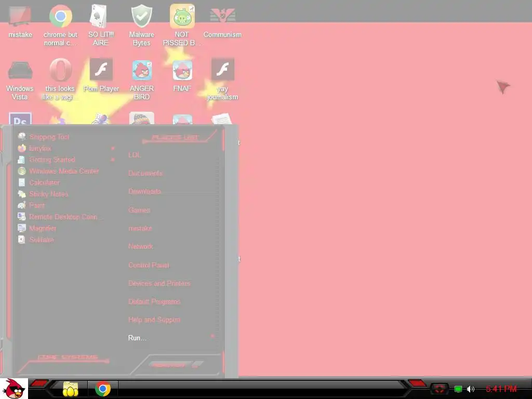Screen dimensions: 532x399
Task: Open Downloads from the Start menu
Action: click(144, 191)
